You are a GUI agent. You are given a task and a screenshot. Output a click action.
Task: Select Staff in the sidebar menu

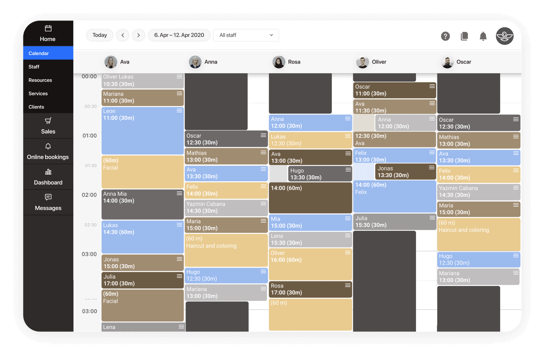coord(34,67)
